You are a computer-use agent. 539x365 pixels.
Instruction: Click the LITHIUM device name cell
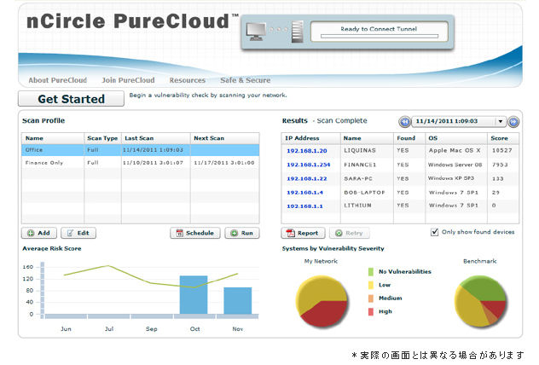357,206
